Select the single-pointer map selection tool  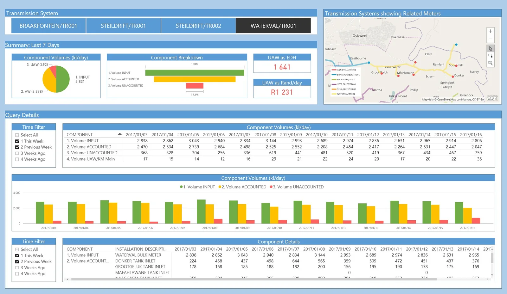coord(490,49)
